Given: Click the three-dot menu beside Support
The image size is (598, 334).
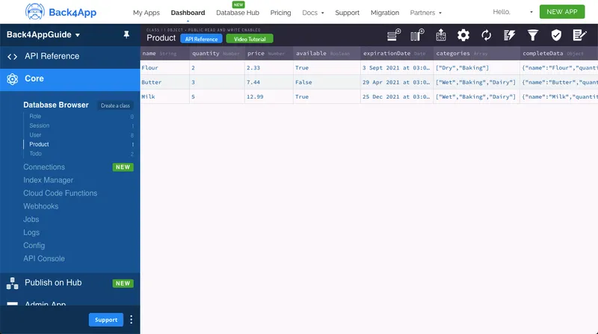Looking at the screenshot, I should pos(132,320).
